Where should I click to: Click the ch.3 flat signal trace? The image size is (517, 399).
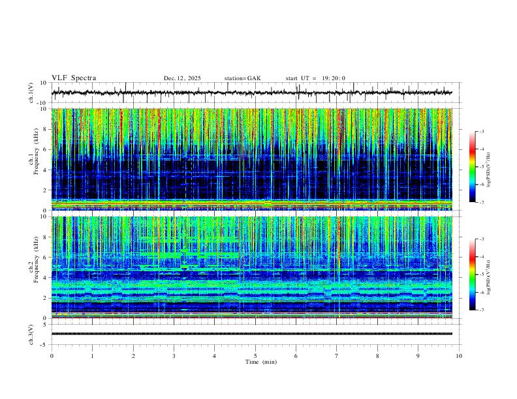(x=252, y=334)
